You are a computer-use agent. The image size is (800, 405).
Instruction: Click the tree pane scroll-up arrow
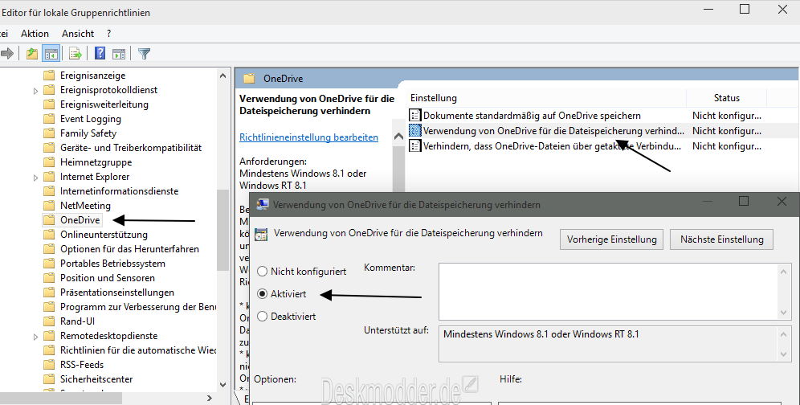[x=222, y=76]
